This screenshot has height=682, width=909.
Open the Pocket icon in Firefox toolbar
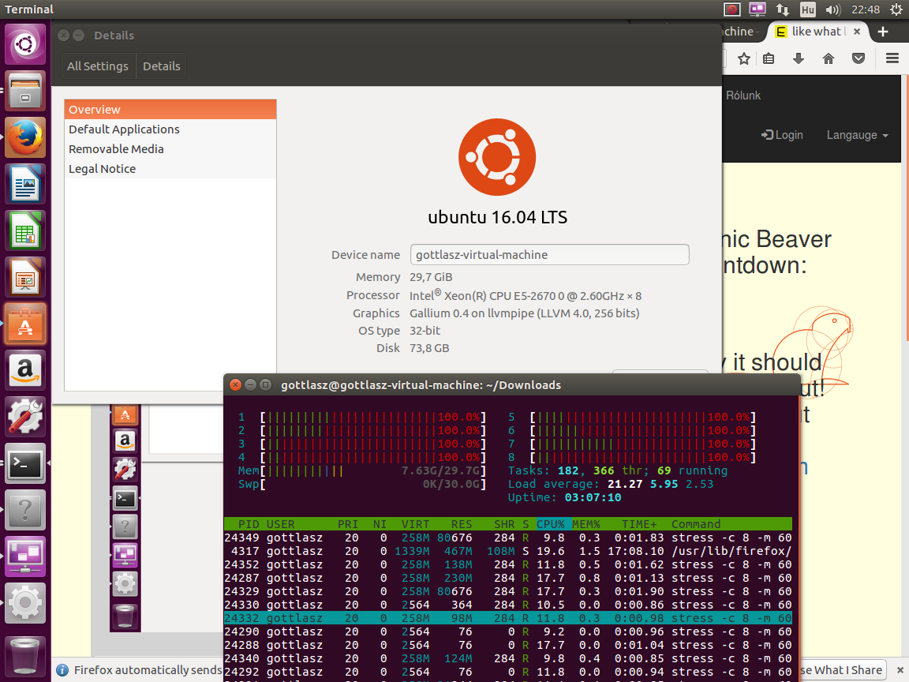(858, 58)
